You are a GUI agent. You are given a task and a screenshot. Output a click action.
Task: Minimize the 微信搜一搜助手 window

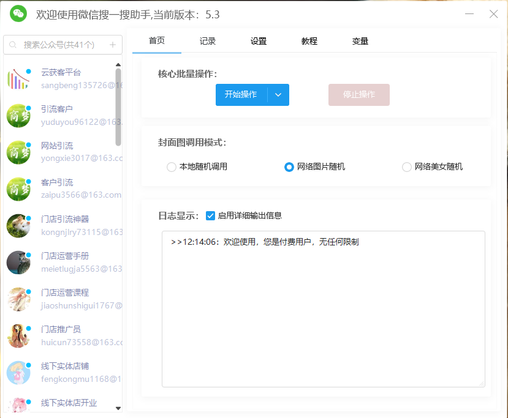[x=469, y=14]
